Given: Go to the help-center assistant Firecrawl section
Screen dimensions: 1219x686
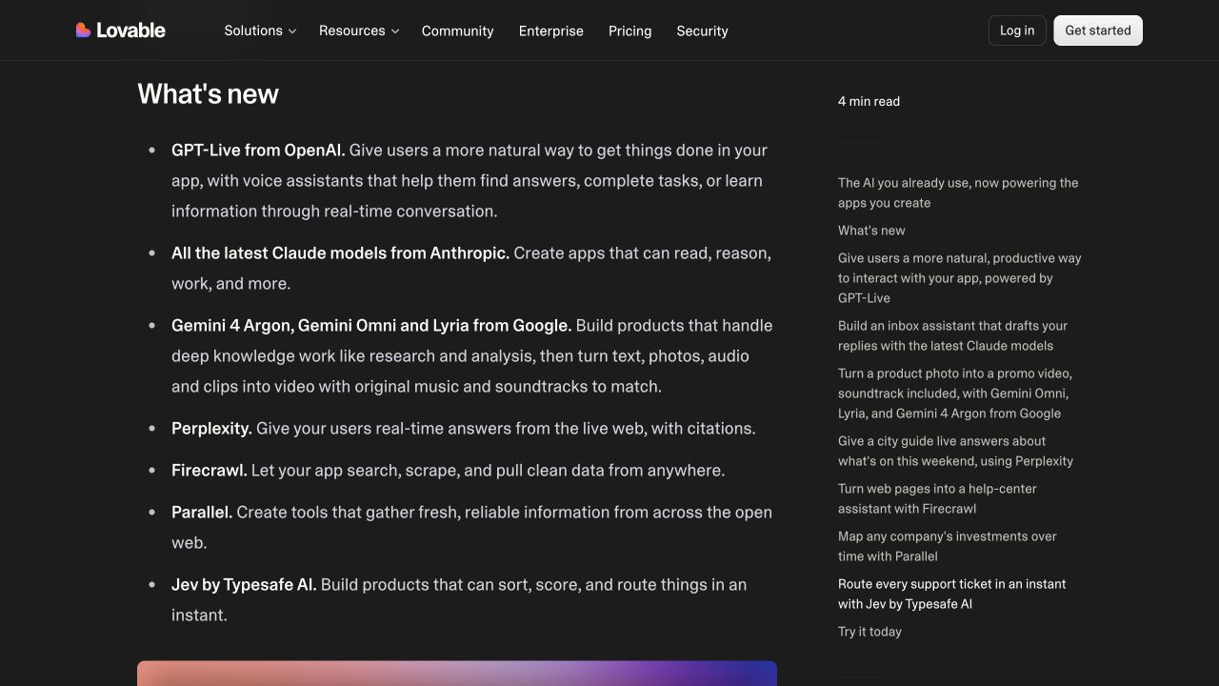Looking at the screenshot, I should [x=937, y=498].
